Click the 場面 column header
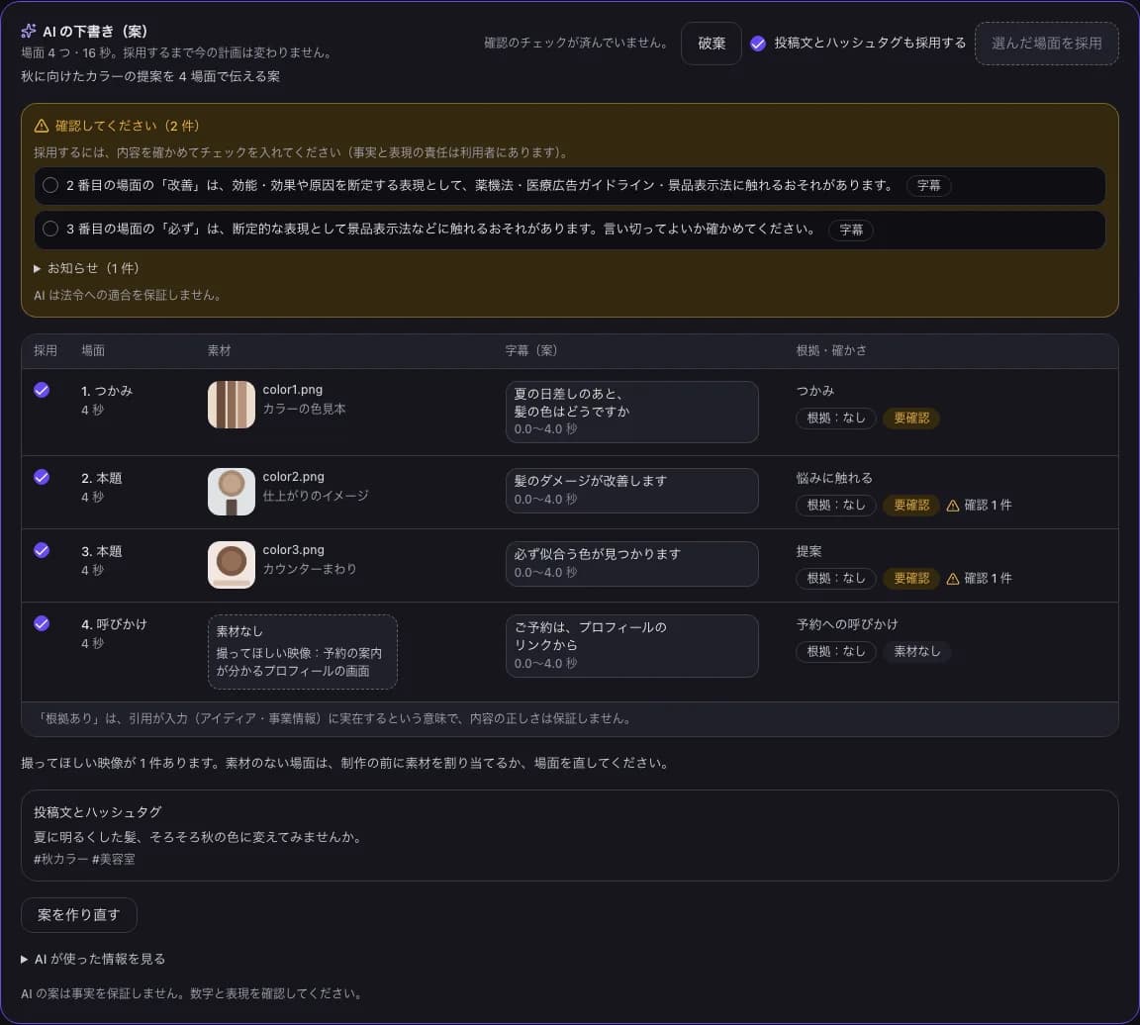 coord(93,350)
